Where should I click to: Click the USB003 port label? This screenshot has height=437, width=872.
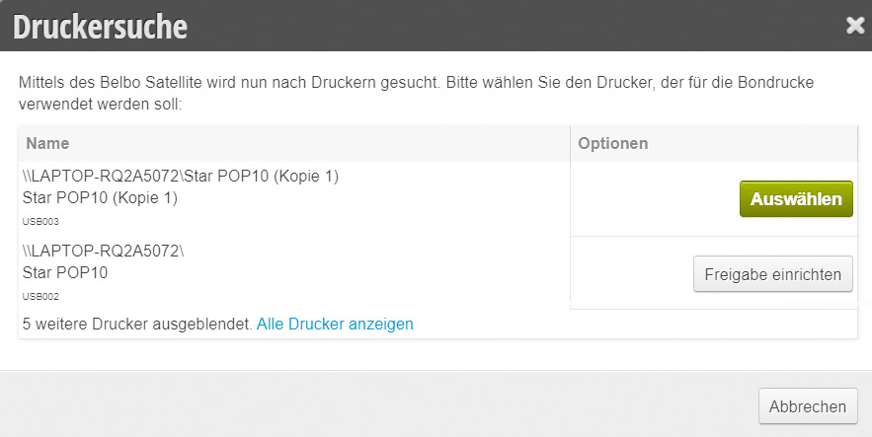pyautogui.click(x=40, y=222)
